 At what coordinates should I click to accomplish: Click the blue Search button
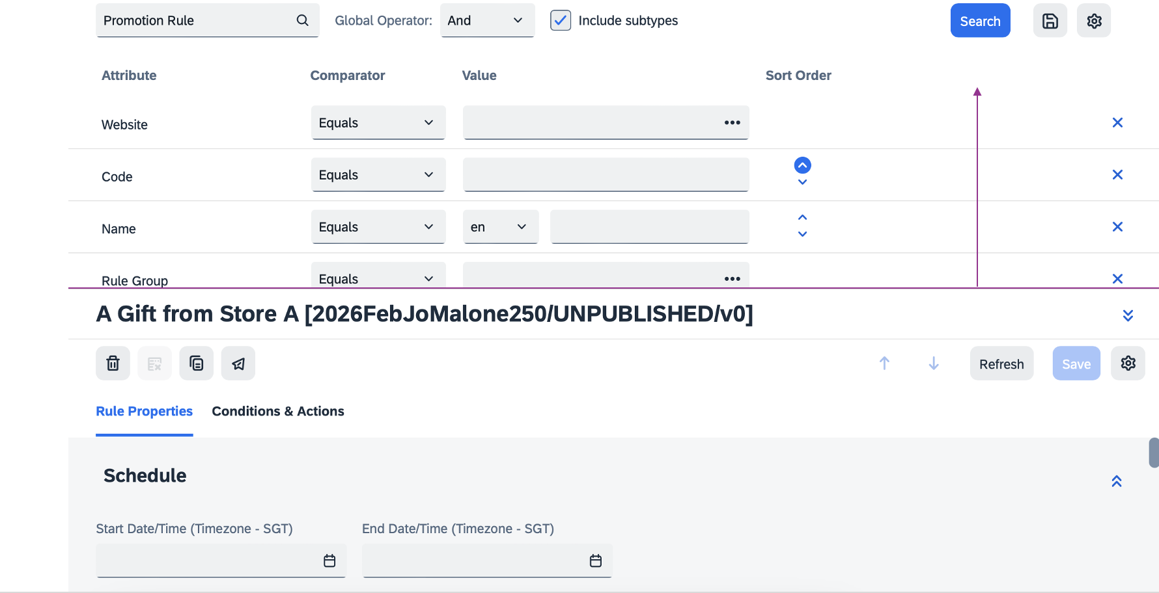tap(980, 21)
